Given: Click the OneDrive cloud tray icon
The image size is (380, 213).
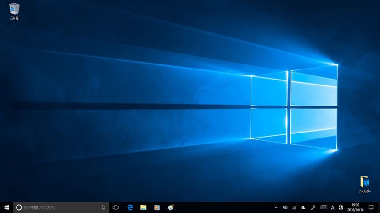Looking at the screenshot, I should (303, 208).
